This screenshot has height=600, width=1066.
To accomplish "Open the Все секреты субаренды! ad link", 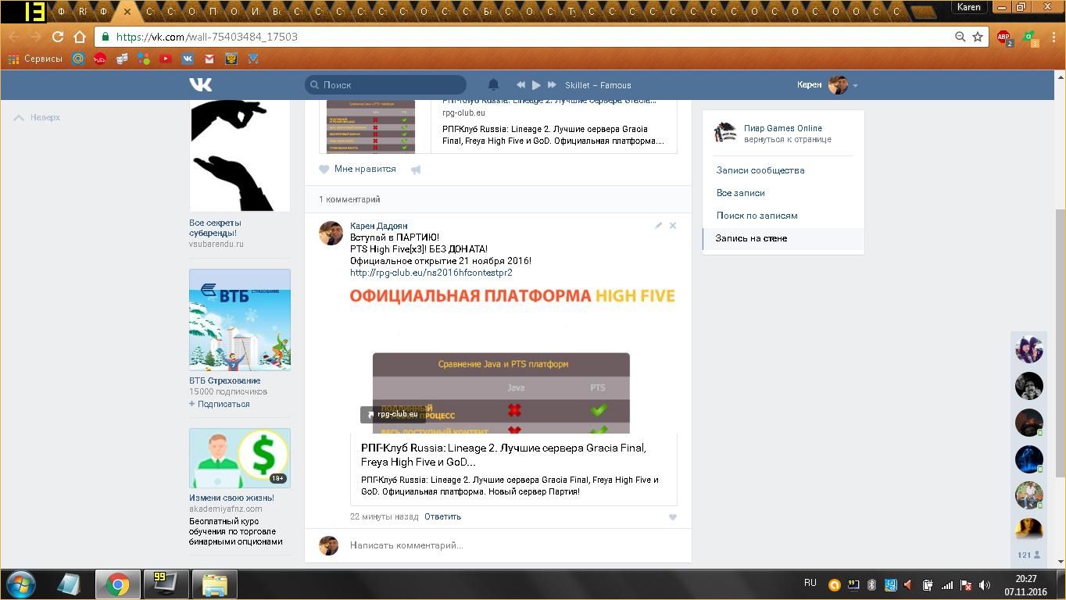I will 215,227.
